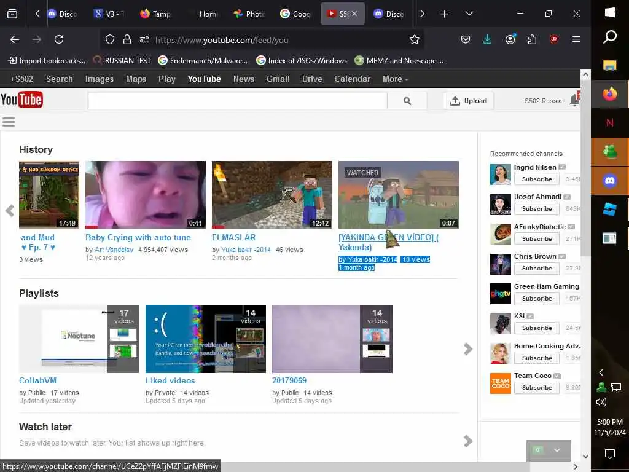
Task: Subscribe to Chris Brown channel
Action: point(537,269)
